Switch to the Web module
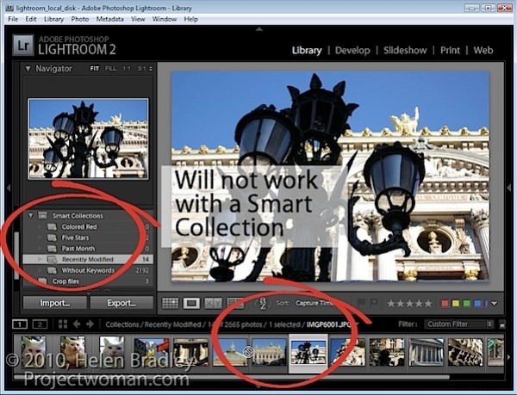The image size is (517, 395). (483, 51)
